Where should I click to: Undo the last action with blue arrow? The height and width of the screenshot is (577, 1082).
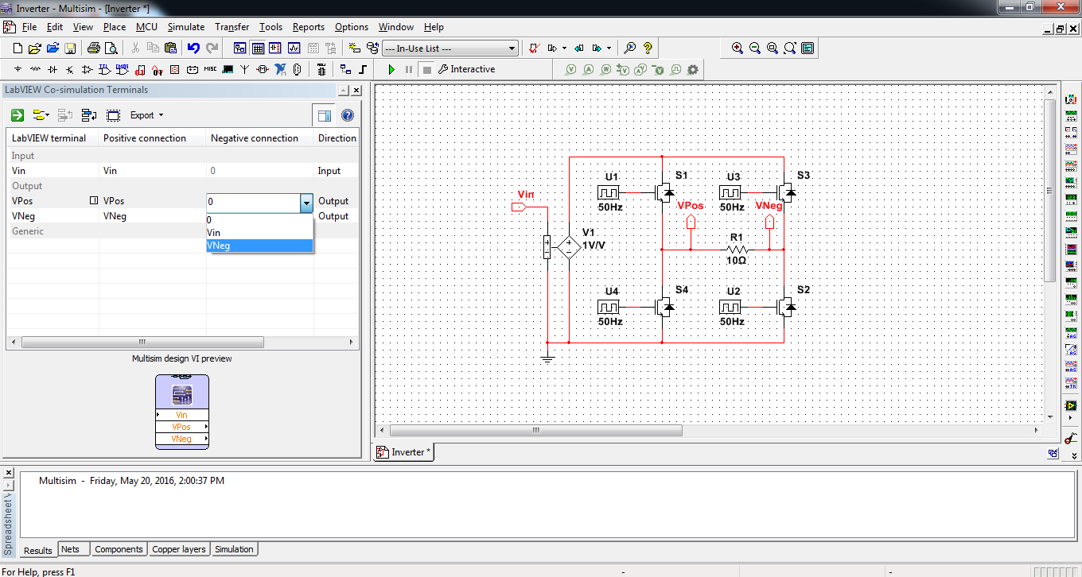tap(193, 48)
